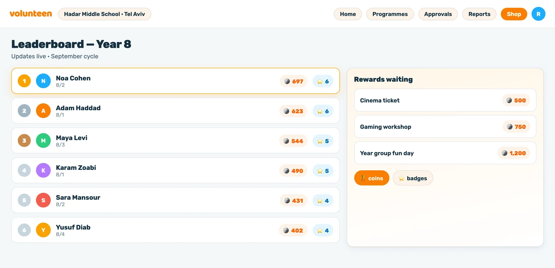Click Yusuf Diab's star badge count
Image resolution: width=555 pixels, height=268 pixels.
pyautogui.click(x=323, y=230)
